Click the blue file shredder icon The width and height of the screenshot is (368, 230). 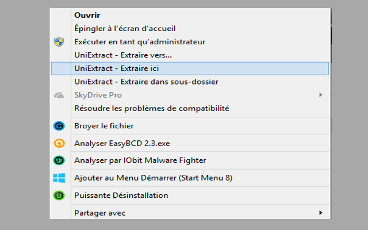pyautogui.click(x=58, y=126)
